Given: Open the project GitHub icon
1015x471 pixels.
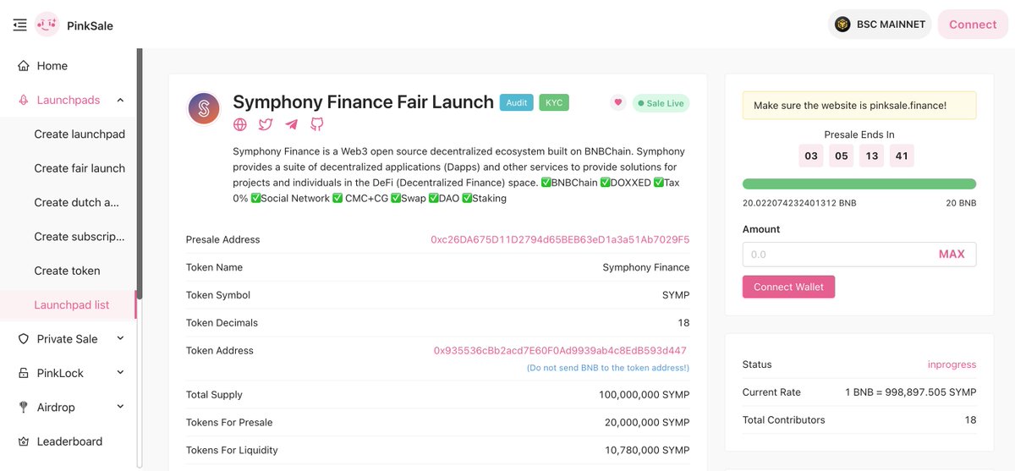Looking at the screenshot, I should tap(317, 124).
